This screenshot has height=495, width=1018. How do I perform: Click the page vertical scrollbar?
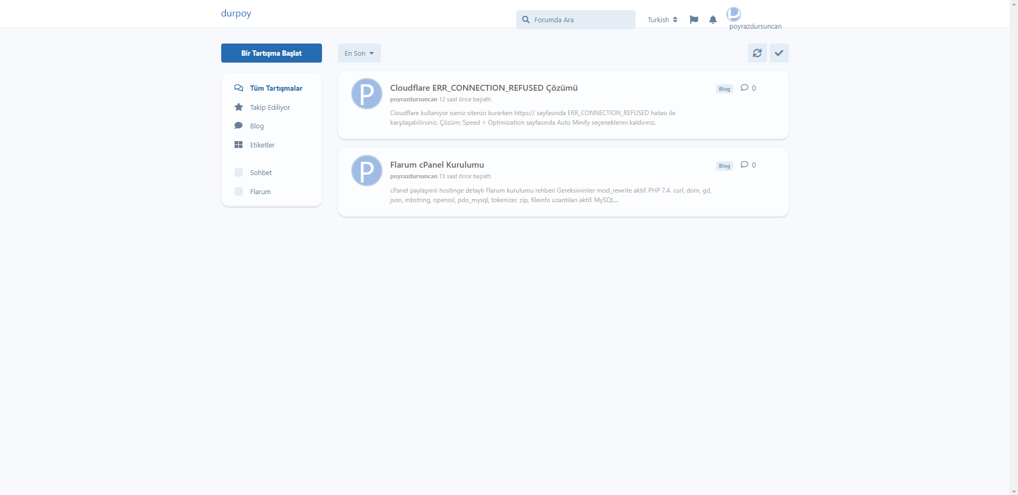[1014, 247]
